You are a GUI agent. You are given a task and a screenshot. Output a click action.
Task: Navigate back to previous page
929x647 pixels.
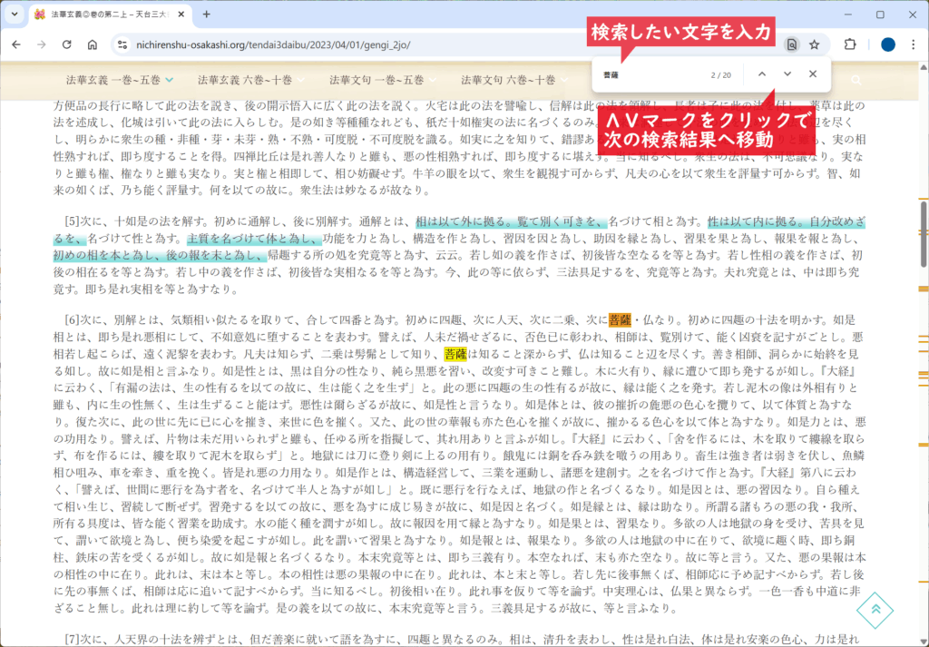click(16, 44)
